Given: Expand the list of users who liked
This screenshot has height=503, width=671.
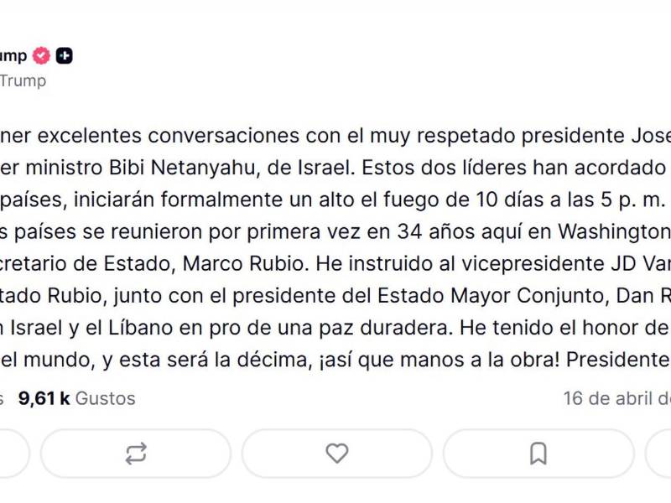Looking at the screenshot, I should [x=74, y=398].
